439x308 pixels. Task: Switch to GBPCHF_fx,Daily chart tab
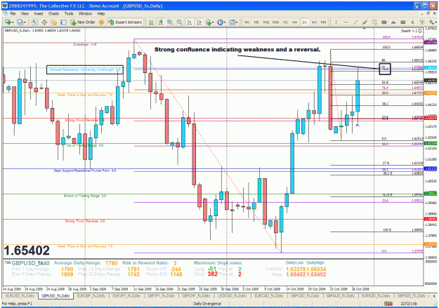196,295
